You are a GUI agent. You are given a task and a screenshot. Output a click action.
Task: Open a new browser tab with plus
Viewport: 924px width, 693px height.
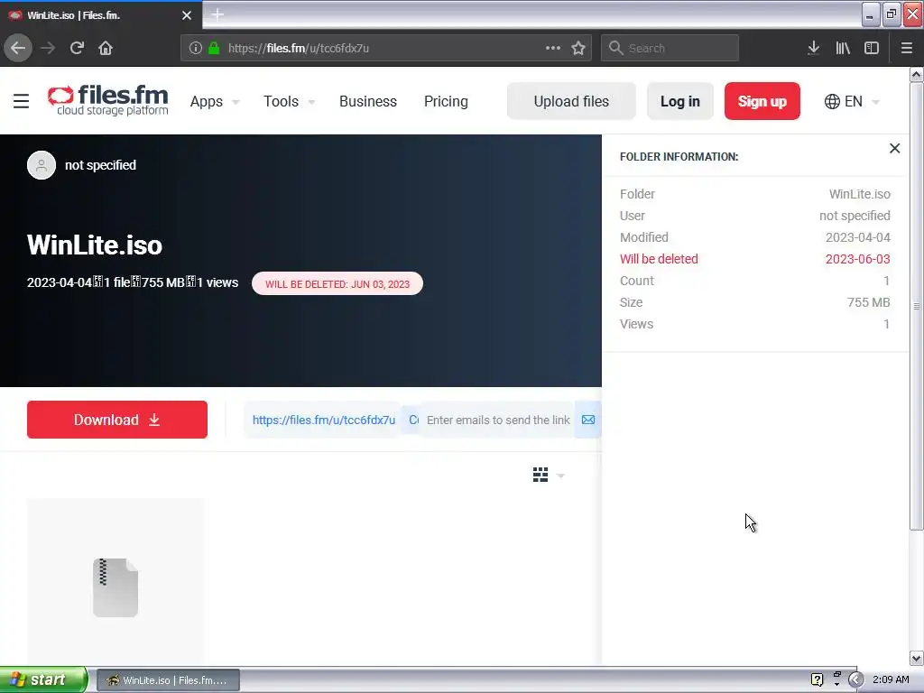coord(217,14)
